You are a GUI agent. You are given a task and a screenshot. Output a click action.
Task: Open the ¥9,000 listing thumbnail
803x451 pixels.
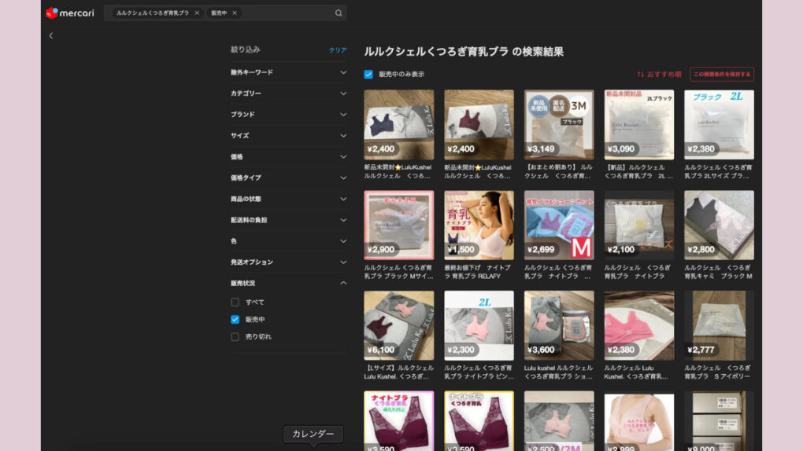(x=719, y=421)
